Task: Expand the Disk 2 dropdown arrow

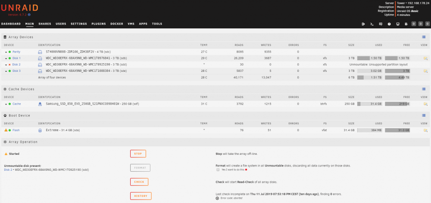Action: coord(6,65)
